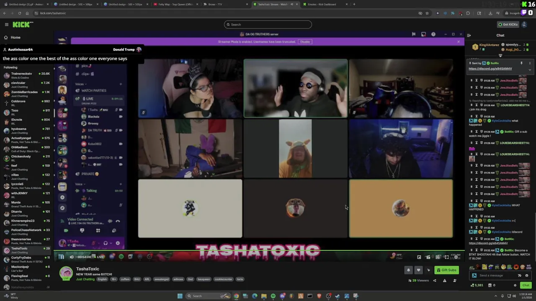This screenshot has width=536, height=301.
Task: Open the user profile avatar menu
Action: coord(524,24)
